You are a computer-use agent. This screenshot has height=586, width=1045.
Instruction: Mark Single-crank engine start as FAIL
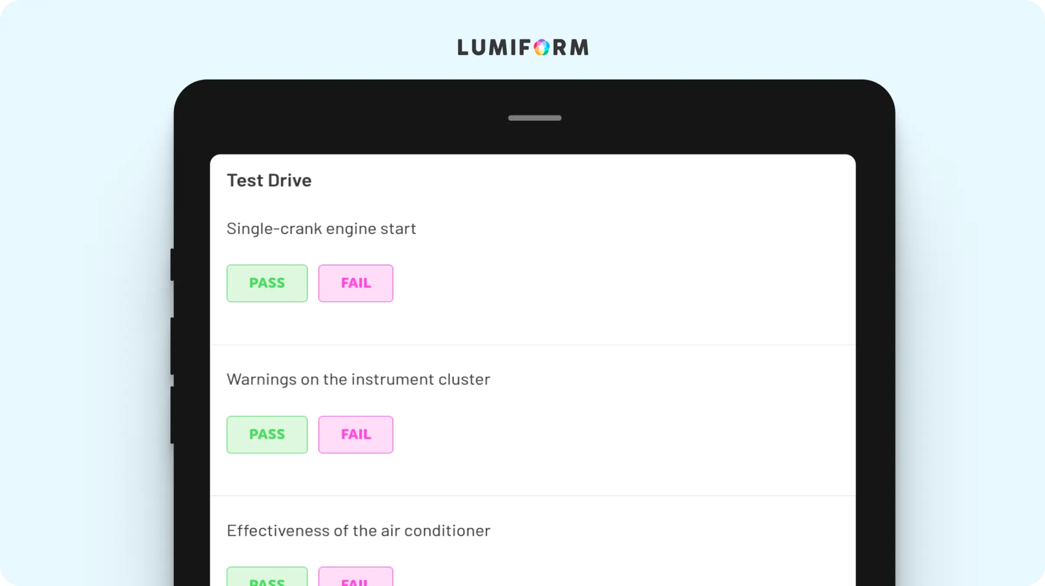pyautogui.click(x=356, y=283)
